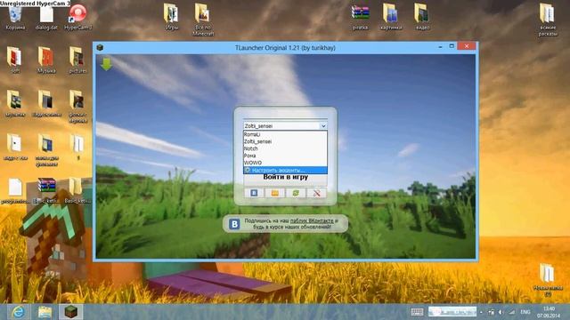Select the Корзина recycle bin icon

pos(15,18)
